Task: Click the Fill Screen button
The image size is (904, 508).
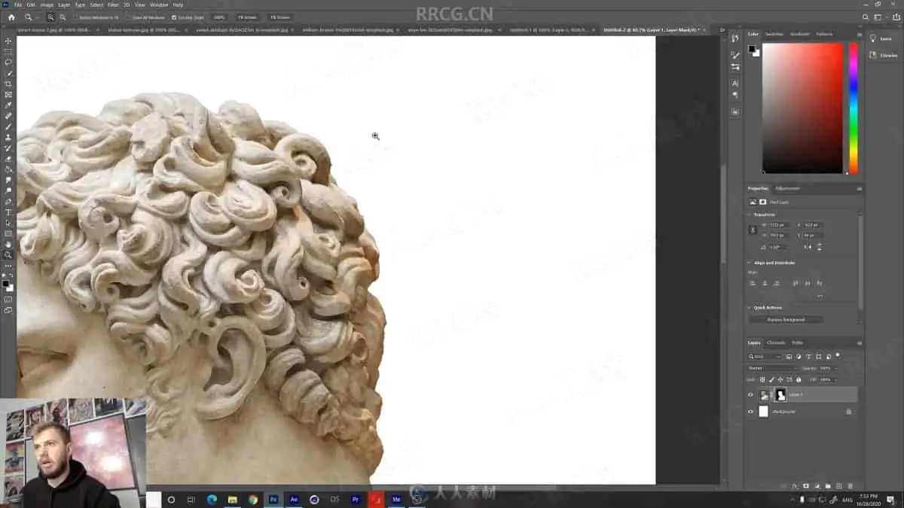Action: pos(280,17)
